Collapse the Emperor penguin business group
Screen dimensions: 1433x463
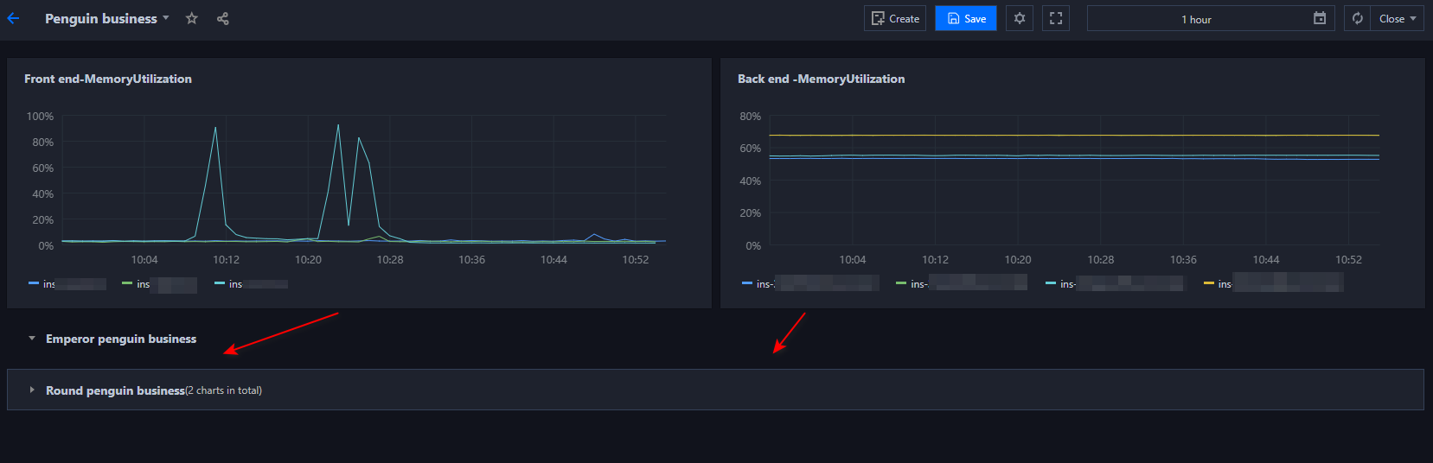pos(32,339)
